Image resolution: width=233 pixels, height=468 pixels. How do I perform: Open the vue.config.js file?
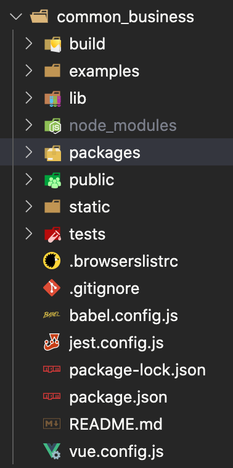pyautogui.click(x=116, y=451)
